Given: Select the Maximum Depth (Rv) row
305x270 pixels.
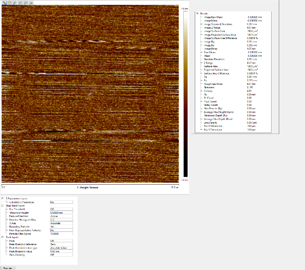Looking at the screenshot, I should [233, 115].
